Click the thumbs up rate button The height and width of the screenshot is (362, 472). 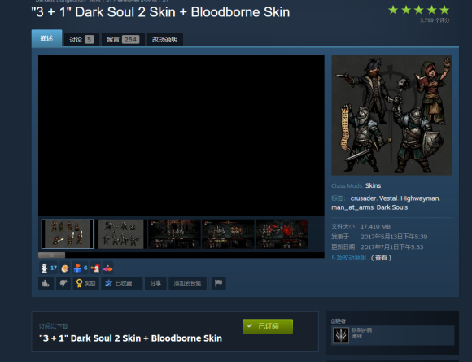pos(46,283)
